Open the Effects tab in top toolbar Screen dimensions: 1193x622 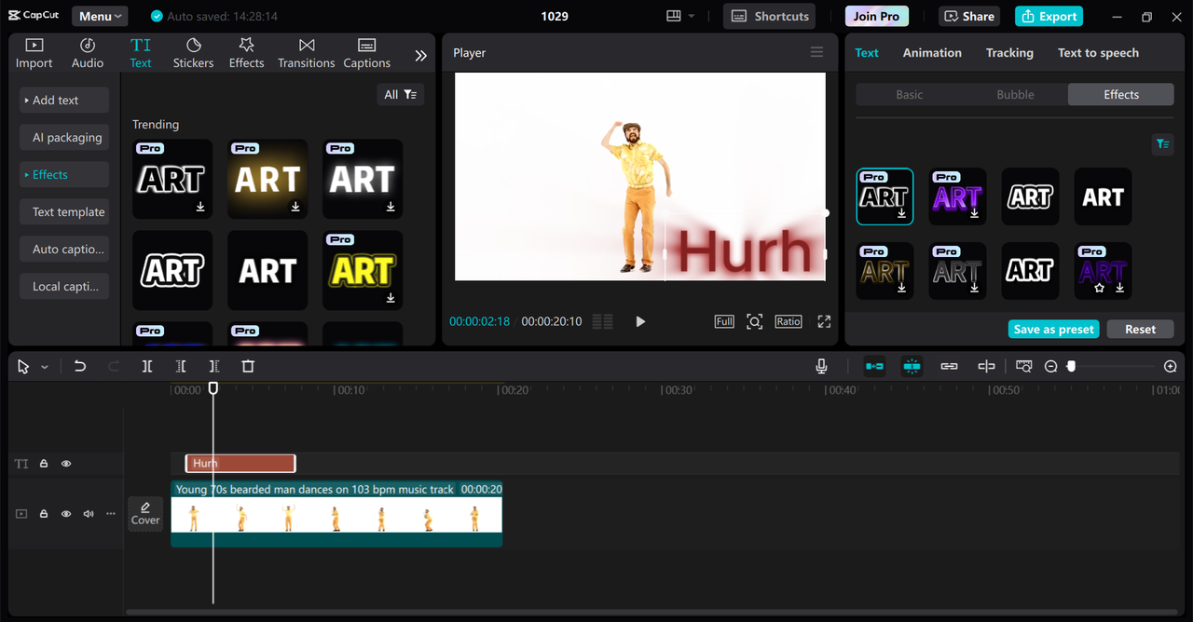(x=247, y=53)
